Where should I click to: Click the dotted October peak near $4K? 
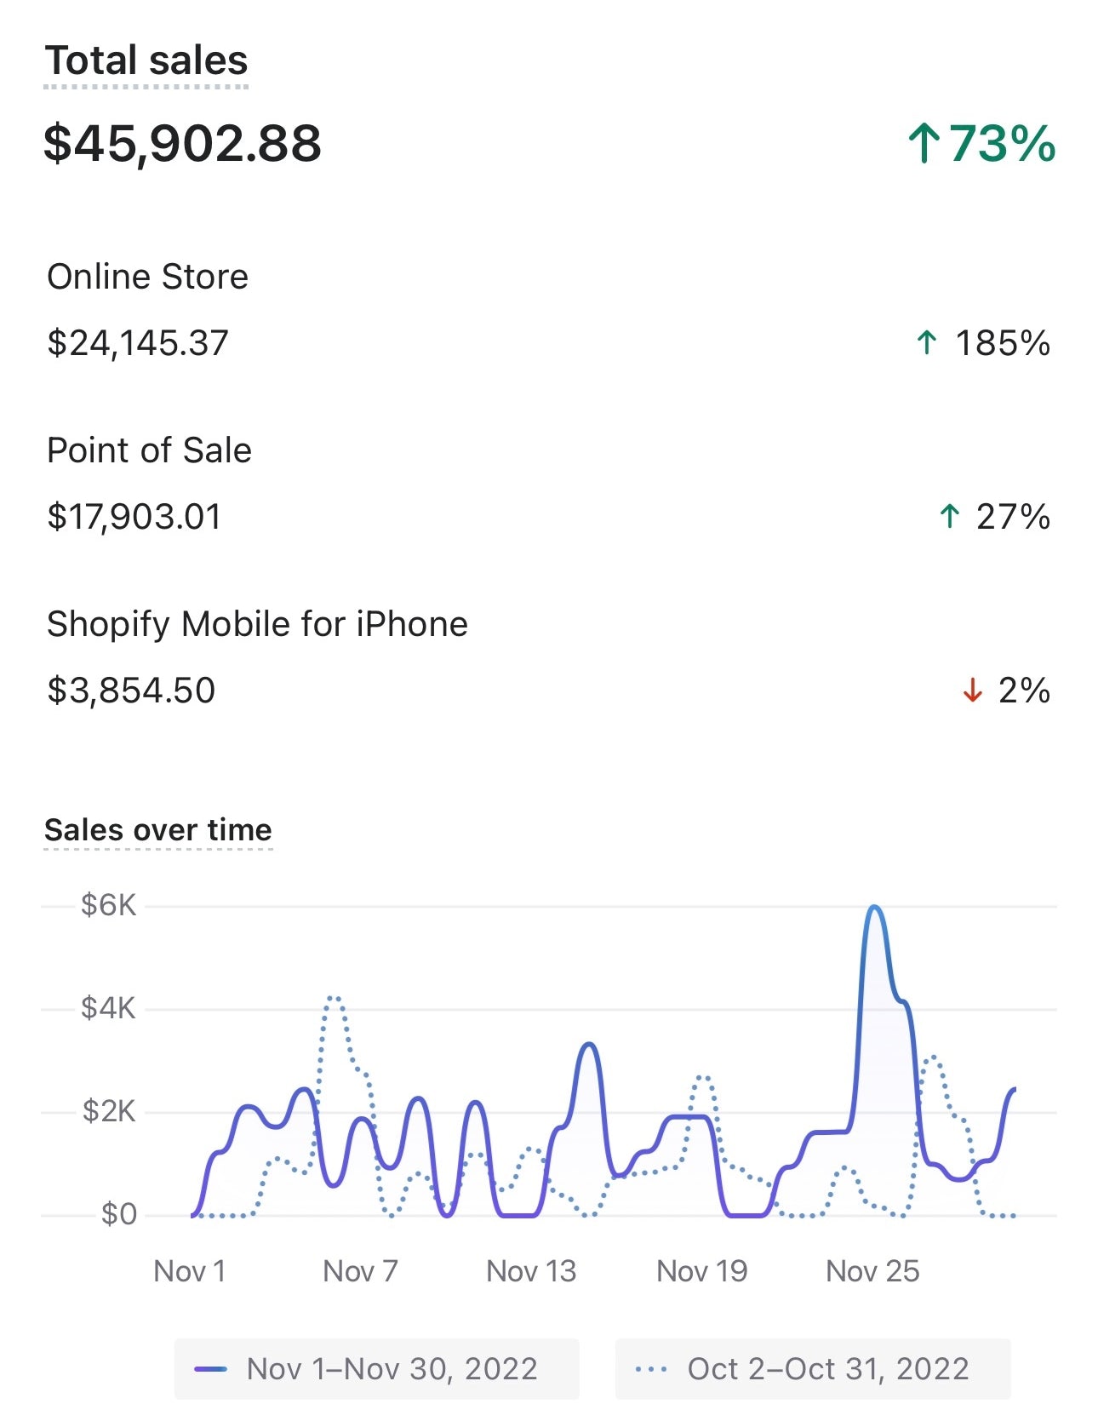334,998
